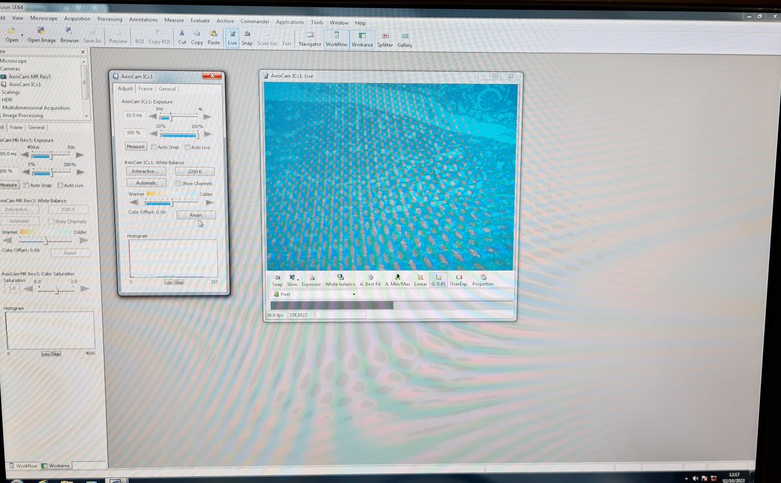The image size is (781, 483).
Task: Toggle OverExp. indicator in Live window
Action: click(x=459, y=280)
